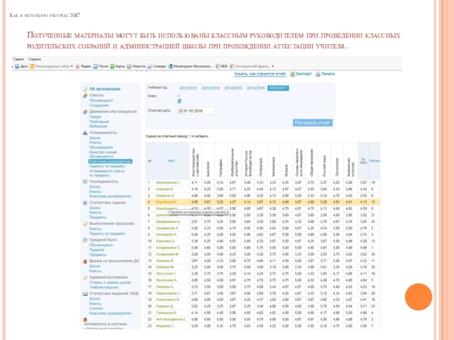Click the Excel Экспорт icon
This screenshot has height=340, width=454.
pos(292,74)
